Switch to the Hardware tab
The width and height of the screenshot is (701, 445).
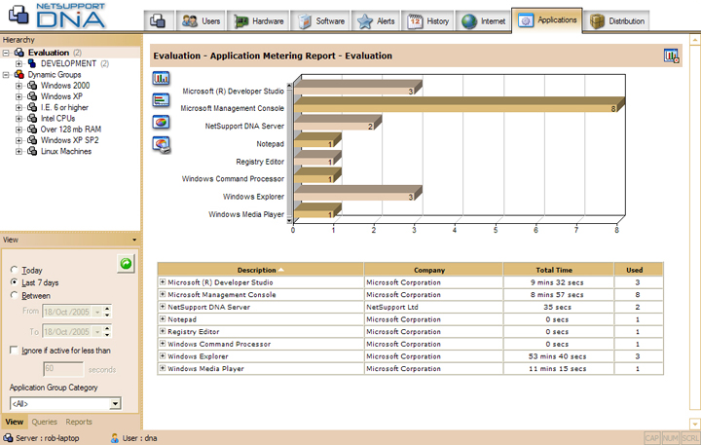coord(259,21)
